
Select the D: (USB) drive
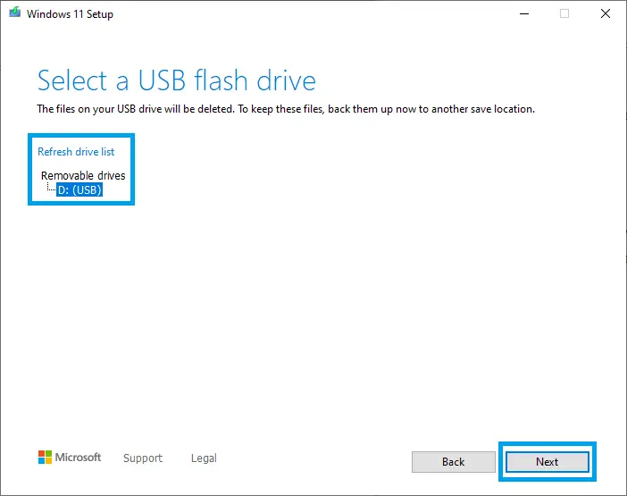(79, 189)
